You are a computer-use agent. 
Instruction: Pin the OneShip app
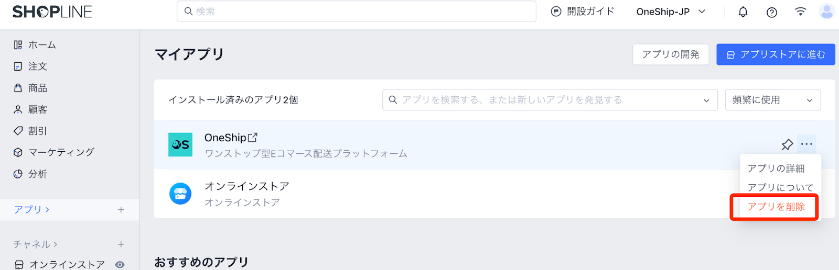787,144
